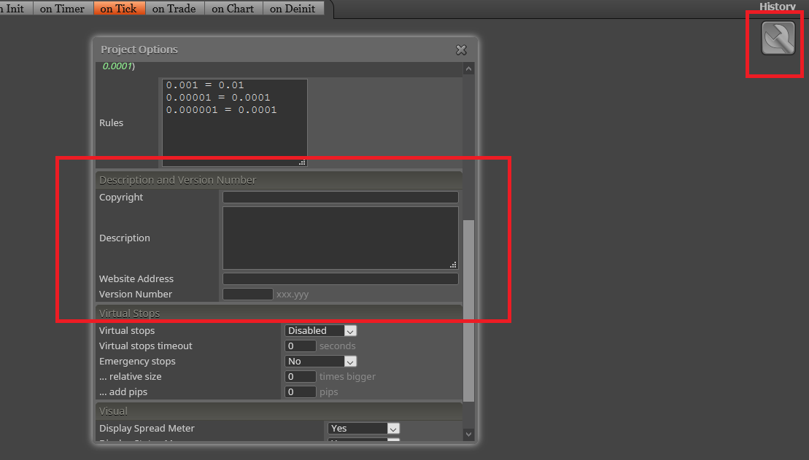Open the History panel

(x=777, y=6)
